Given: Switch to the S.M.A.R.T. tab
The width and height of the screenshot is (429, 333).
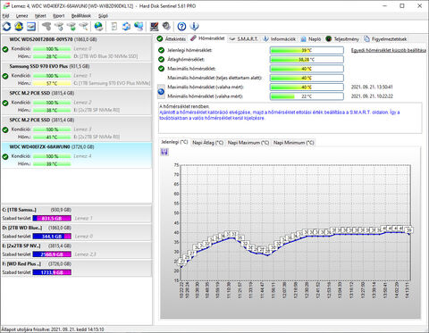Looking at the screenshot, I should [244, 39].
